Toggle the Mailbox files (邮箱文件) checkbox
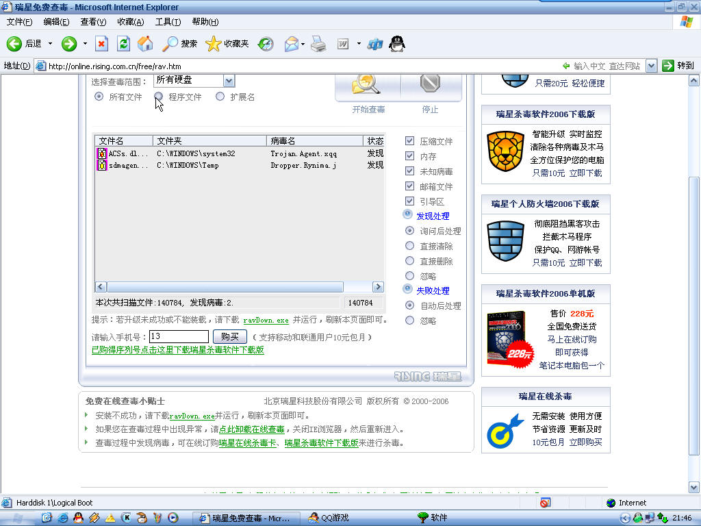Screen dimensions: 701x526 click(x=409, y=186)
